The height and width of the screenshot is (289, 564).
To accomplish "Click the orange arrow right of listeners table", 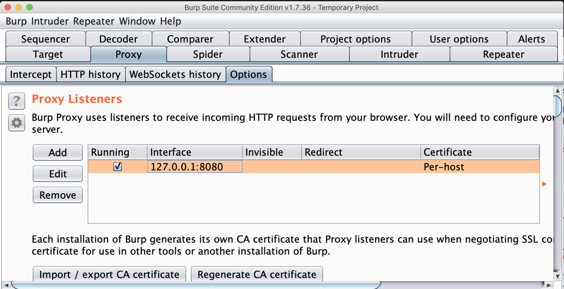I will click(x=544, y=184).
